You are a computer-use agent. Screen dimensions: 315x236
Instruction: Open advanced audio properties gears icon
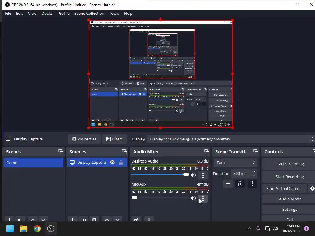point(136,219)
